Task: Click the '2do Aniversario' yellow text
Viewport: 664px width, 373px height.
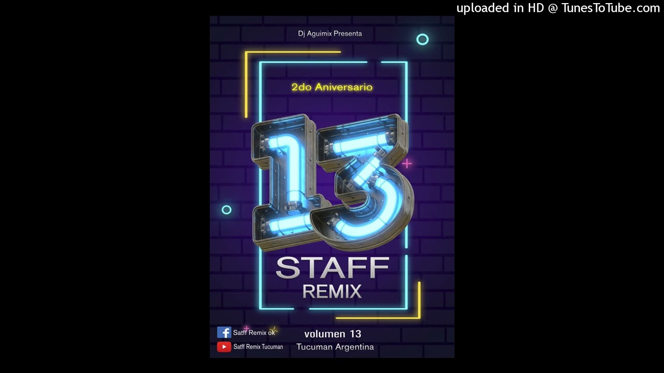Action: tap(332, 87)
